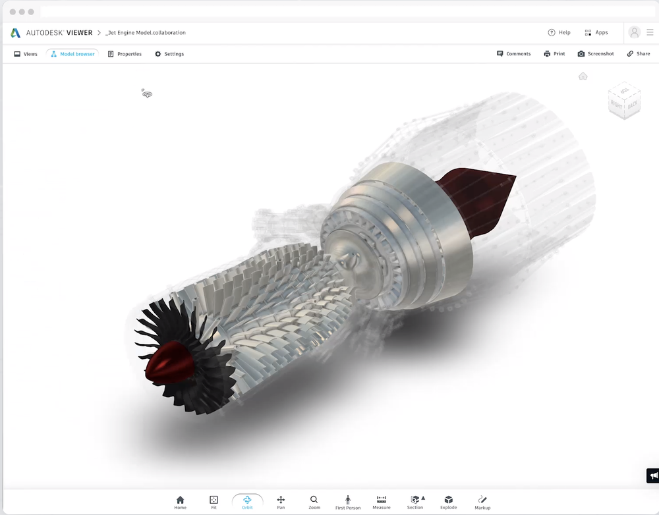Open the Help menu
This screenshot has width=659, height=515.
click(559, 32)
